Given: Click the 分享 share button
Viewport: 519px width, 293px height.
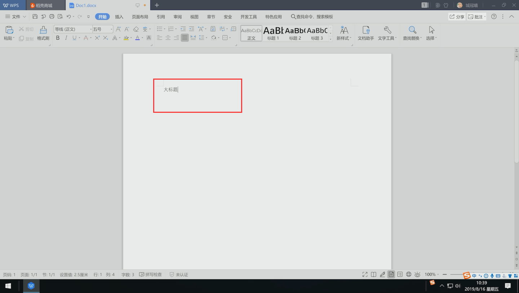Looking at the screenshot, I should (457, 17).
